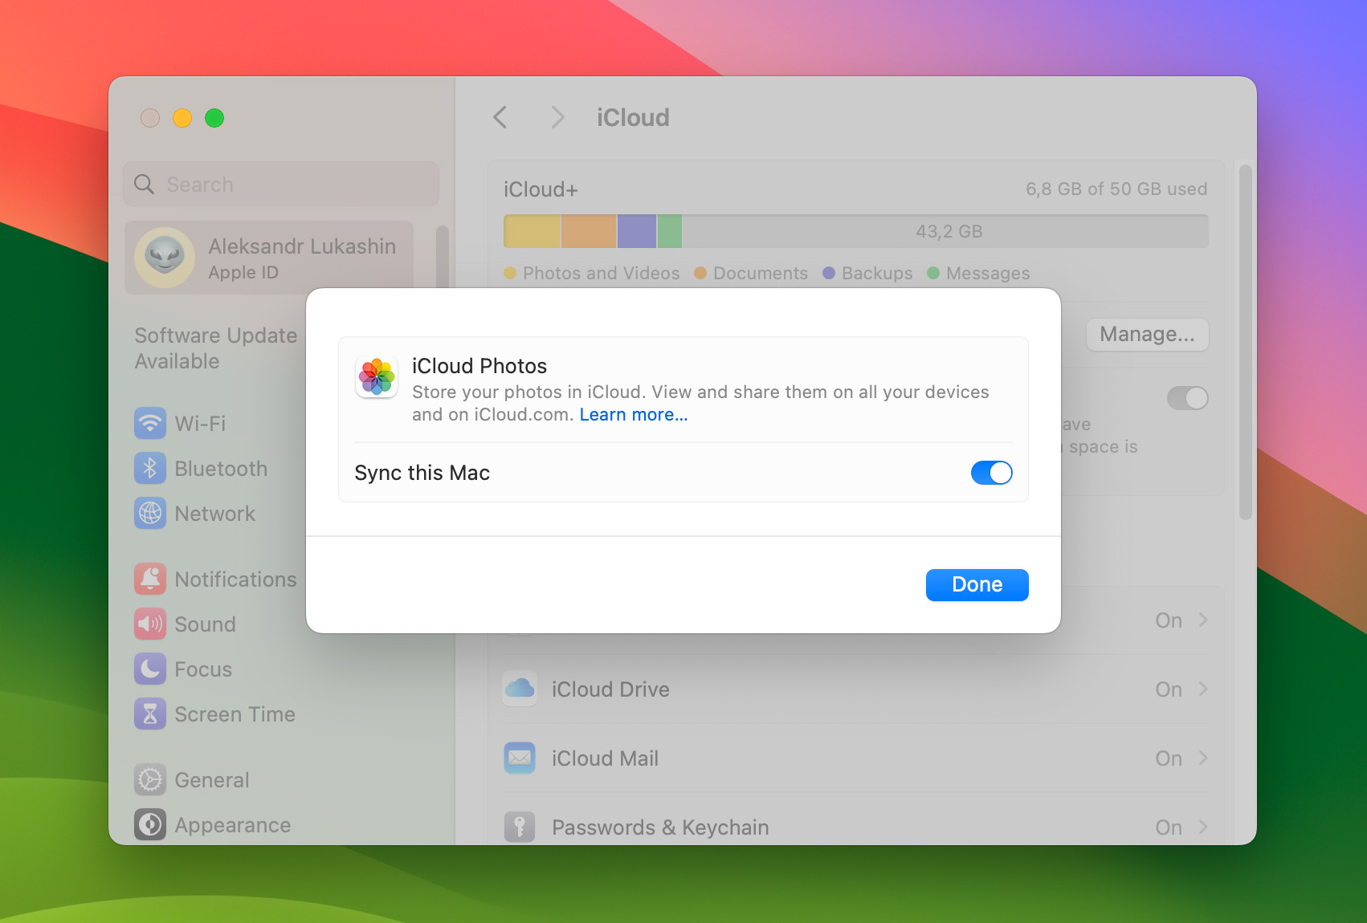The height and width of the screenshot is (923, 1367).
Task: Click the iCloud+ heading
Action: pos(541,189)
